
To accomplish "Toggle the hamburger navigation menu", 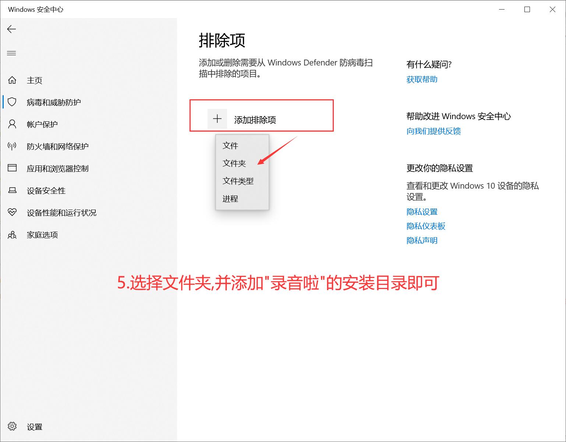I will click(x=12, y=53).
